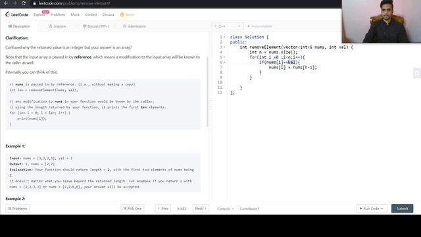Open the Mock menu item

tap(75, 14)
